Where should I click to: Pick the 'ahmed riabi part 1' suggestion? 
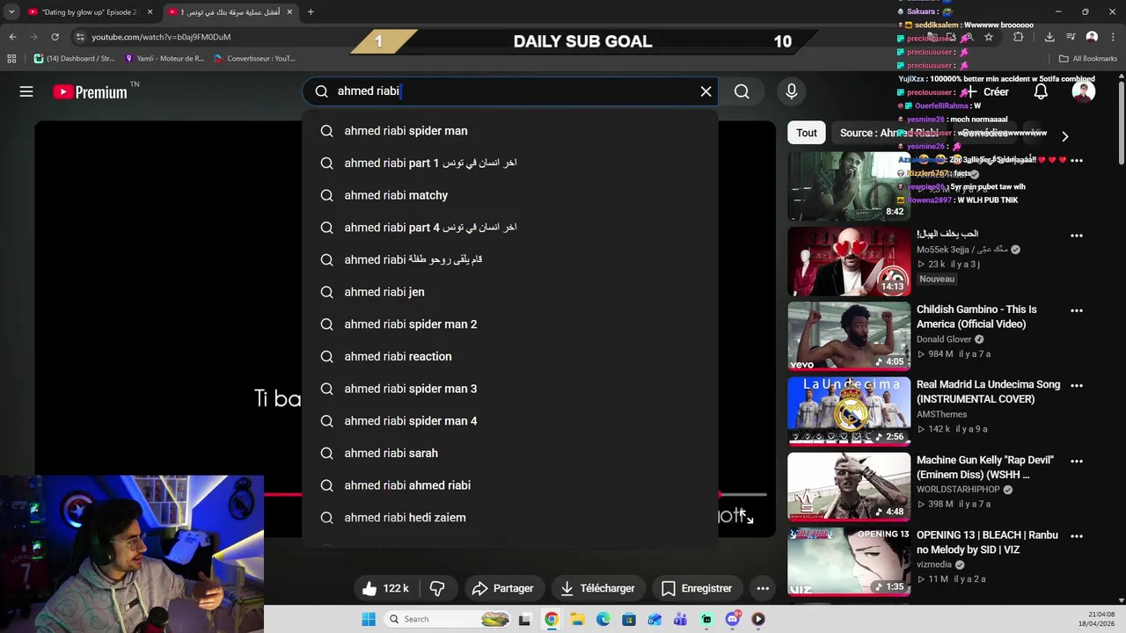pos(510,163)
